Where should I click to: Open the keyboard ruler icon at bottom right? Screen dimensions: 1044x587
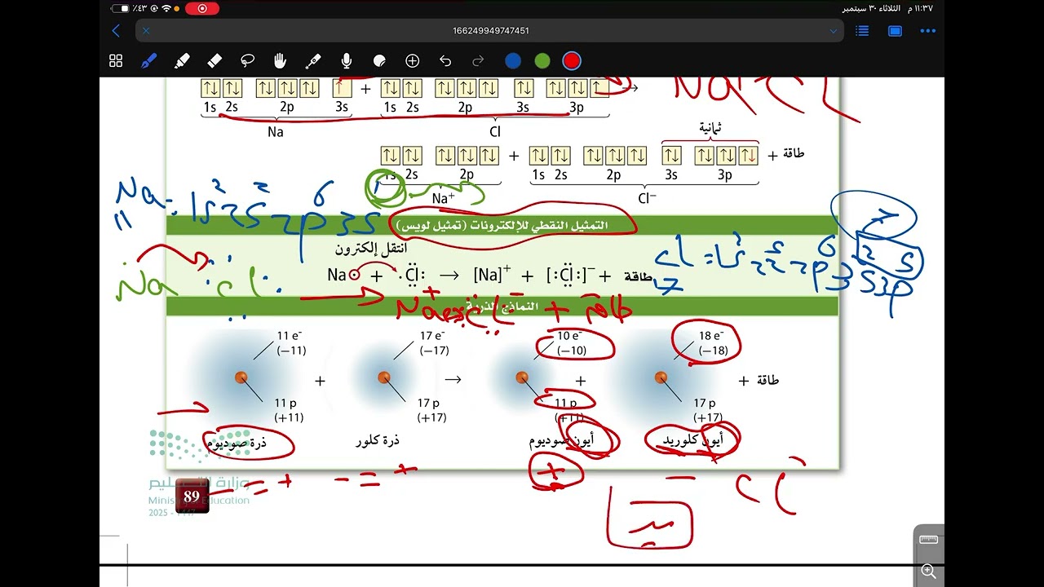928,540
